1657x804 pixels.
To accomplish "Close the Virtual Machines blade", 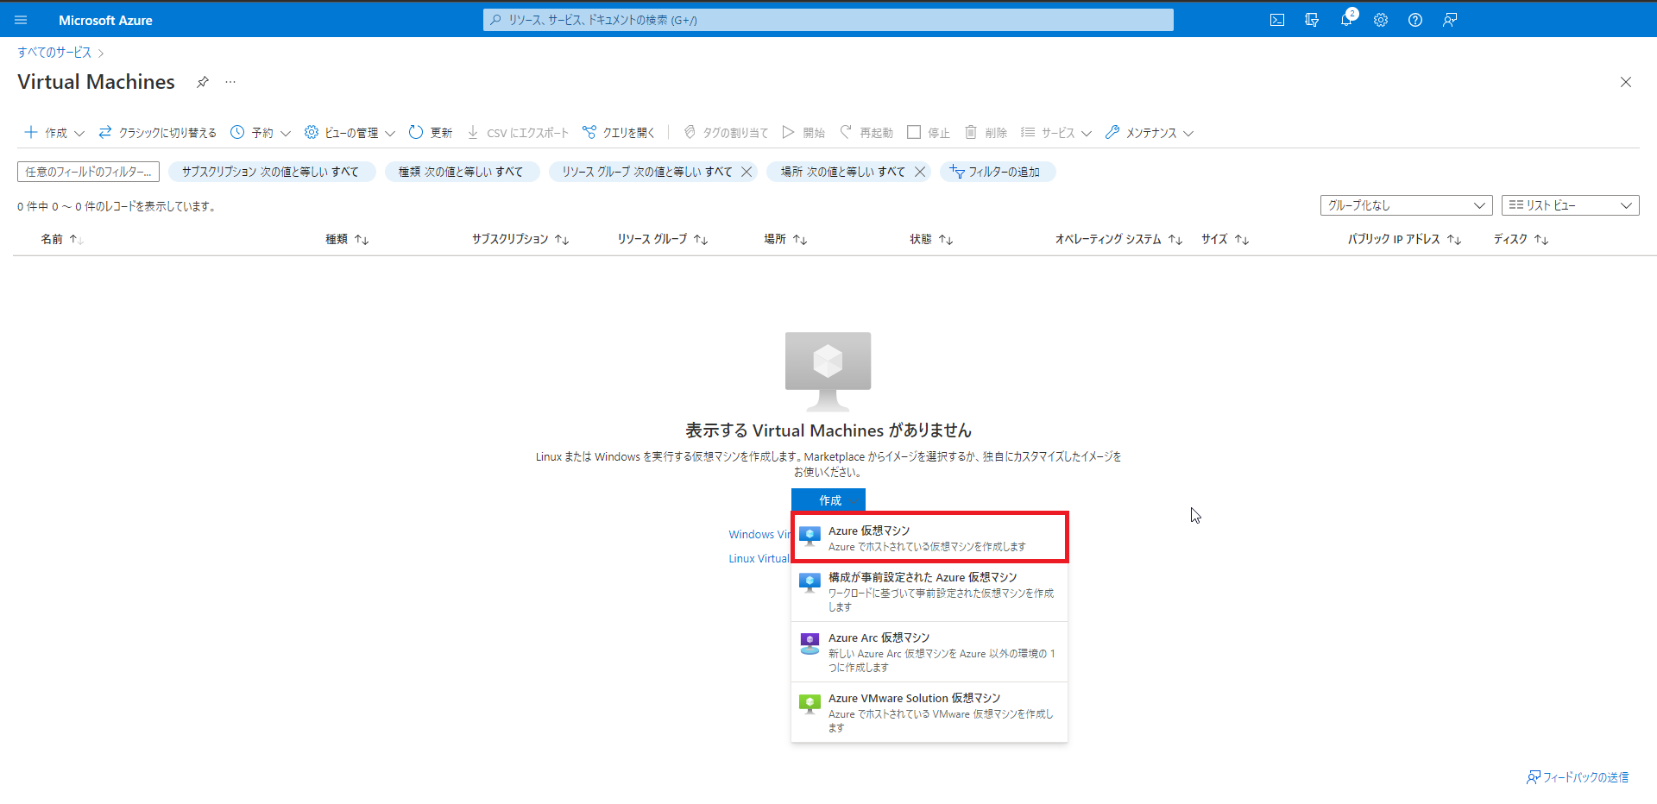I will click(1626, 82).
